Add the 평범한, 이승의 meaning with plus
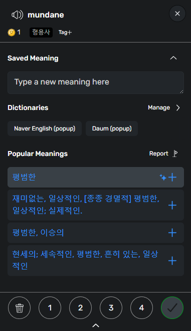 click(x=172, y=232)
